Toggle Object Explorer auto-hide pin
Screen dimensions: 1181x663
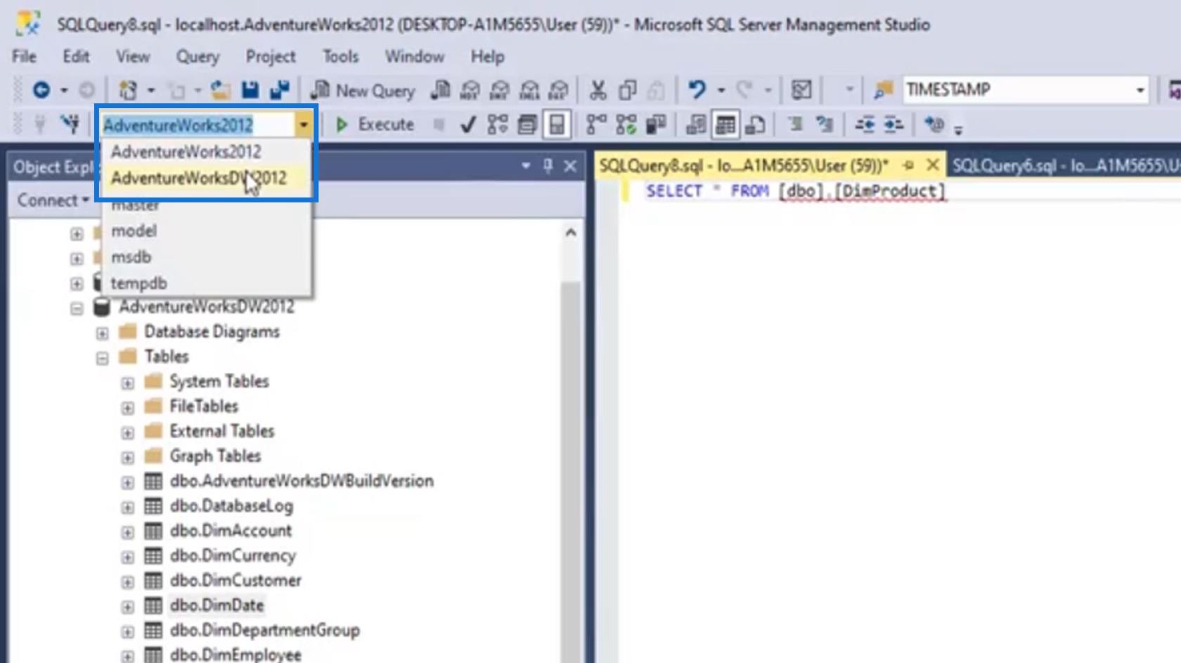[548, 166]
